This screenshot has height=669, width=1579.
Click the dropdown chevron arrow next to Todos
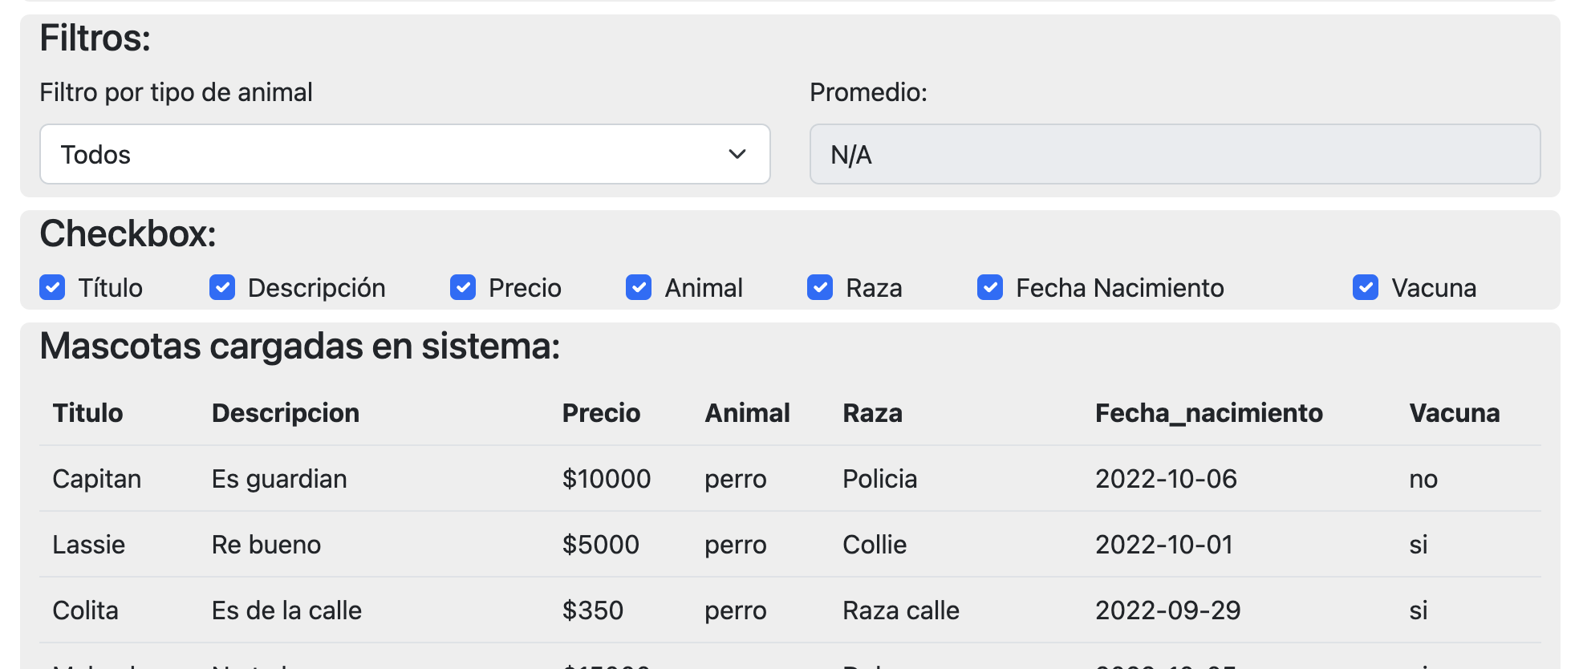tap(737, 154)
